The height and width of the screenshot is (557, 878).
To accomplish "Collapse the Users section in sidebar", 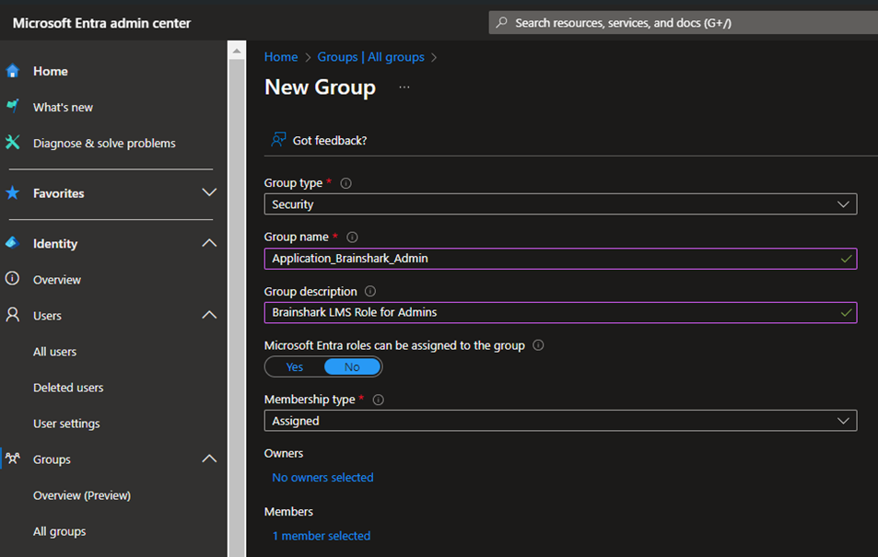I will pos(209,315).
